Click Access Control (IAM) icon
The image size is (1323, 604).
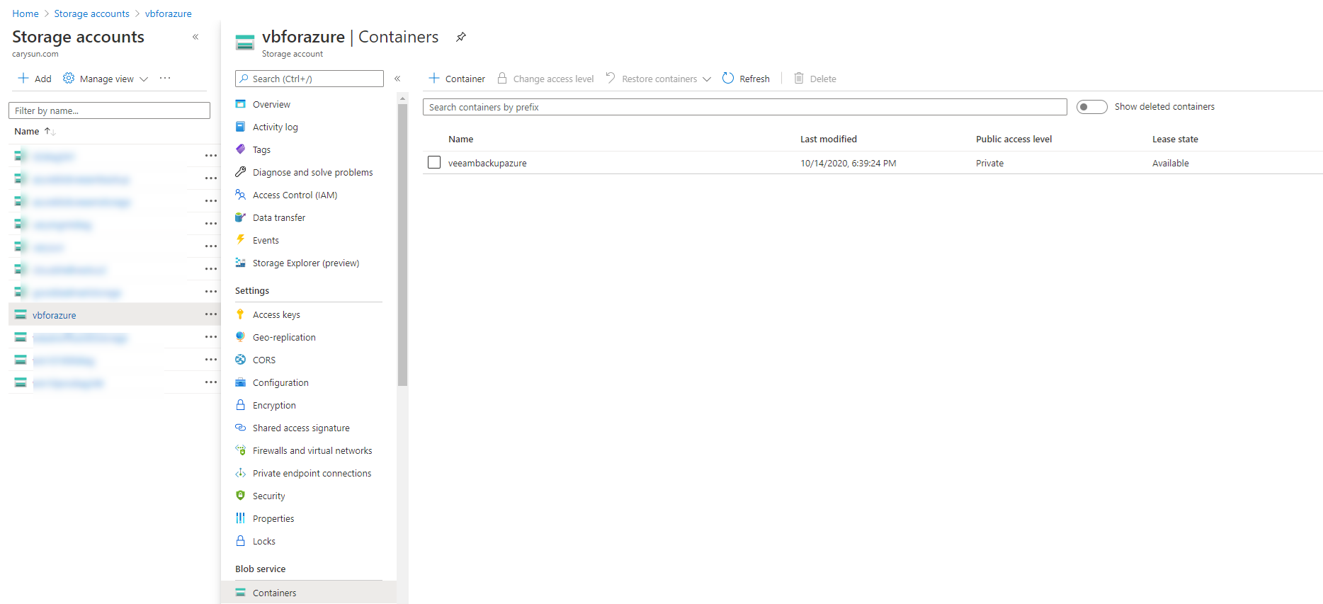click(241, 195)
